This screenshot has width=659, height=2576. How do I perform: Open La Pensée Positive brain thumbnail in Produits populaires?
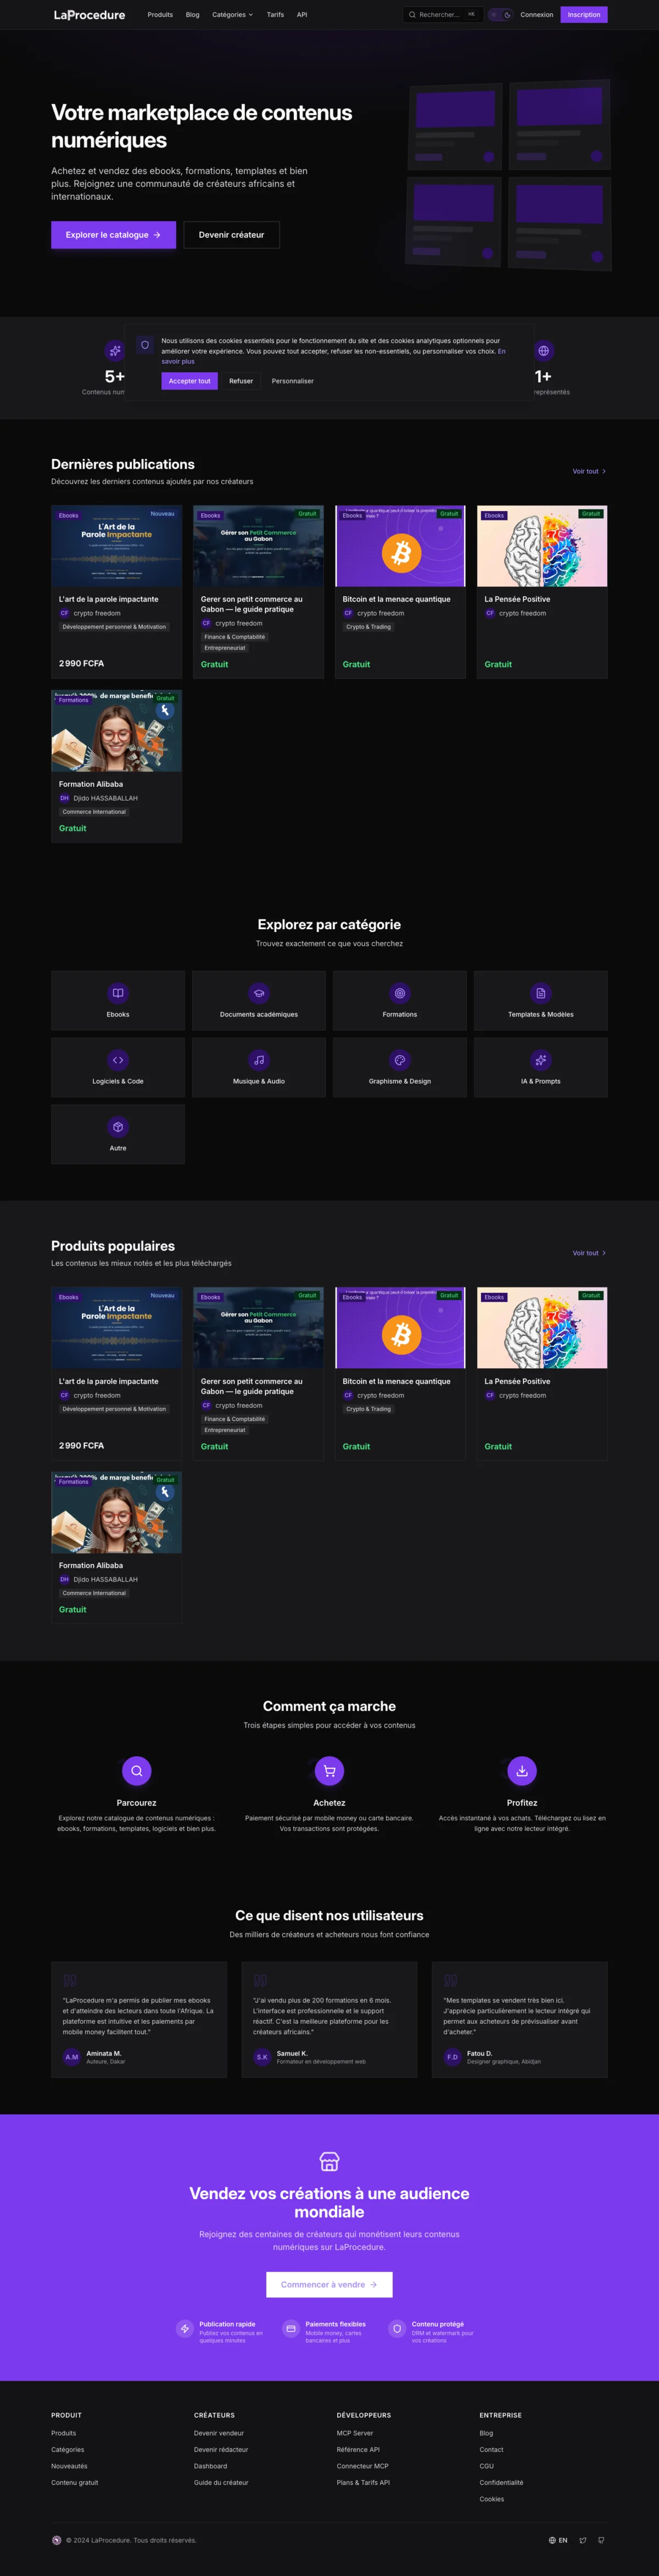542,1328
